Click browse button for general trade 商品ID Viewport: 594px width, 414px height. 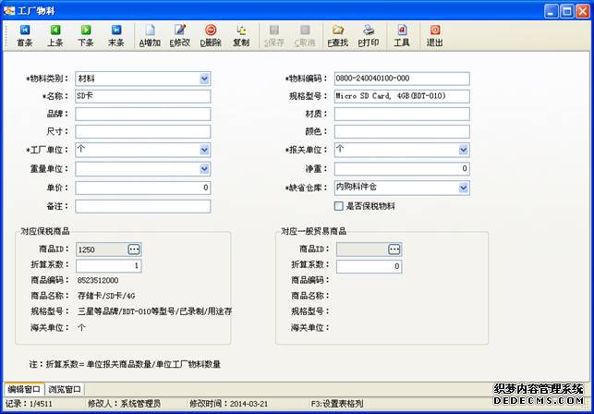pyautogui.click(x=394, y=250)
